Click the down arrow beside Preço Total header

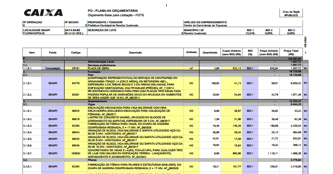point(305,53)
